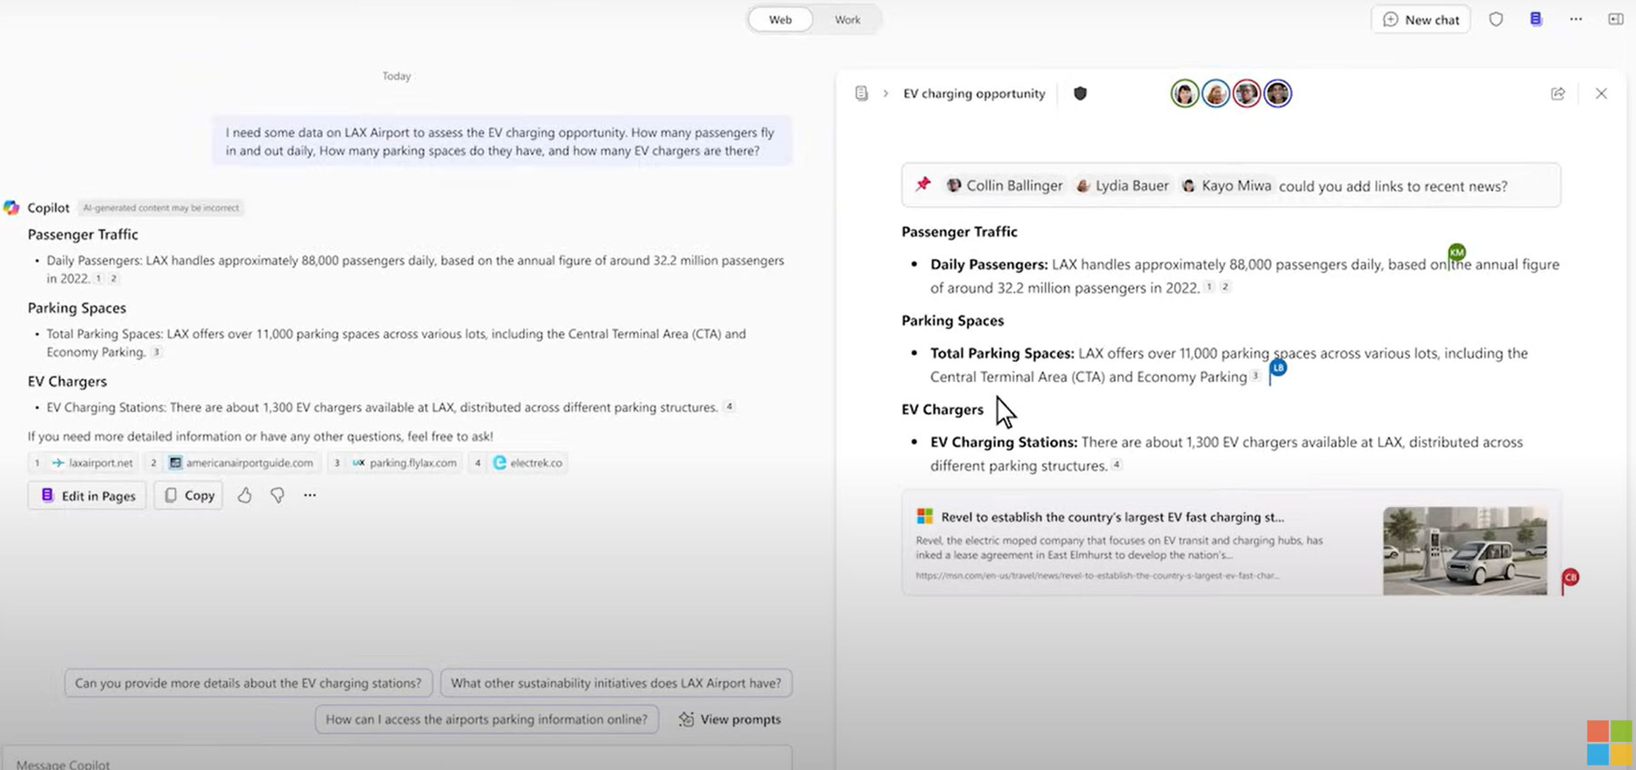
Task: Click the CB cursor badge near the news card
Action: [x=1570, y=577]
